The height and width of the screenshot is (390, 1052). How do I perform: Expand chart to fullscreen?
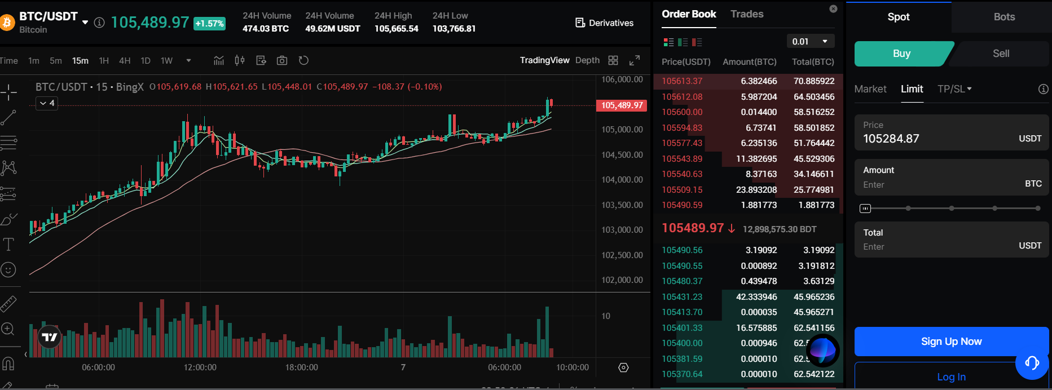(x=635, y=60)
